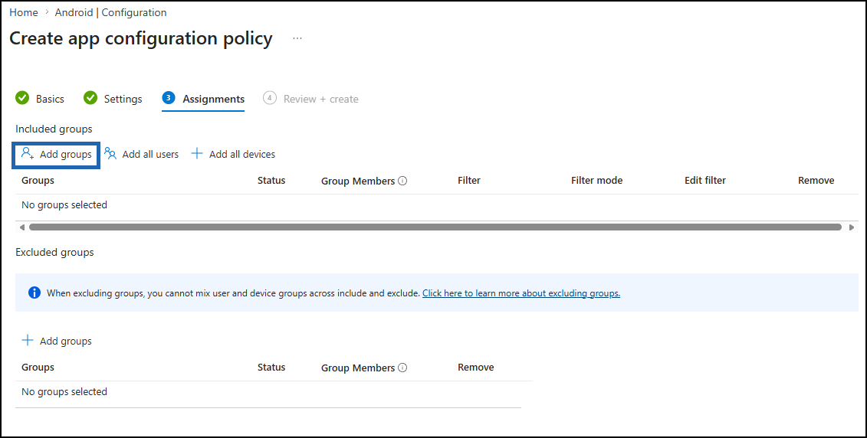
Task: Open the Android | Configuration breadcrumb
Action: (x=110, y=12)
